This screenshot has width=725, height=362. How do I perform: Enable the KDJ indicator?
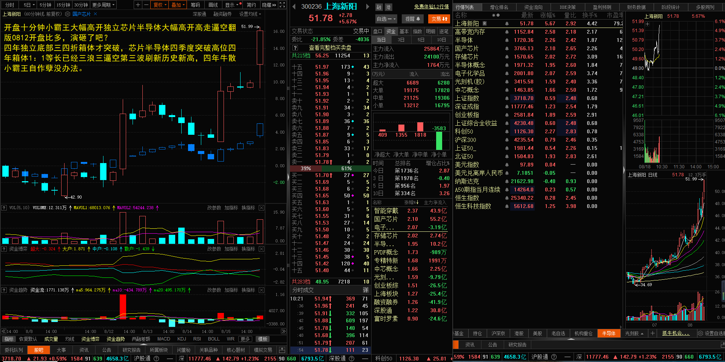(x=182, y=339)
